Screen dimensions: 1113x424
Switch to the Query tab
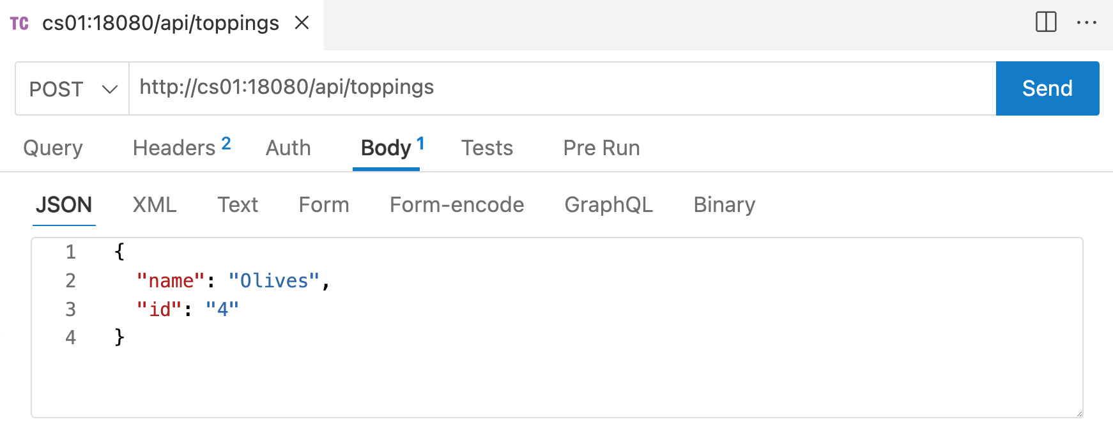tap(53, 148)
